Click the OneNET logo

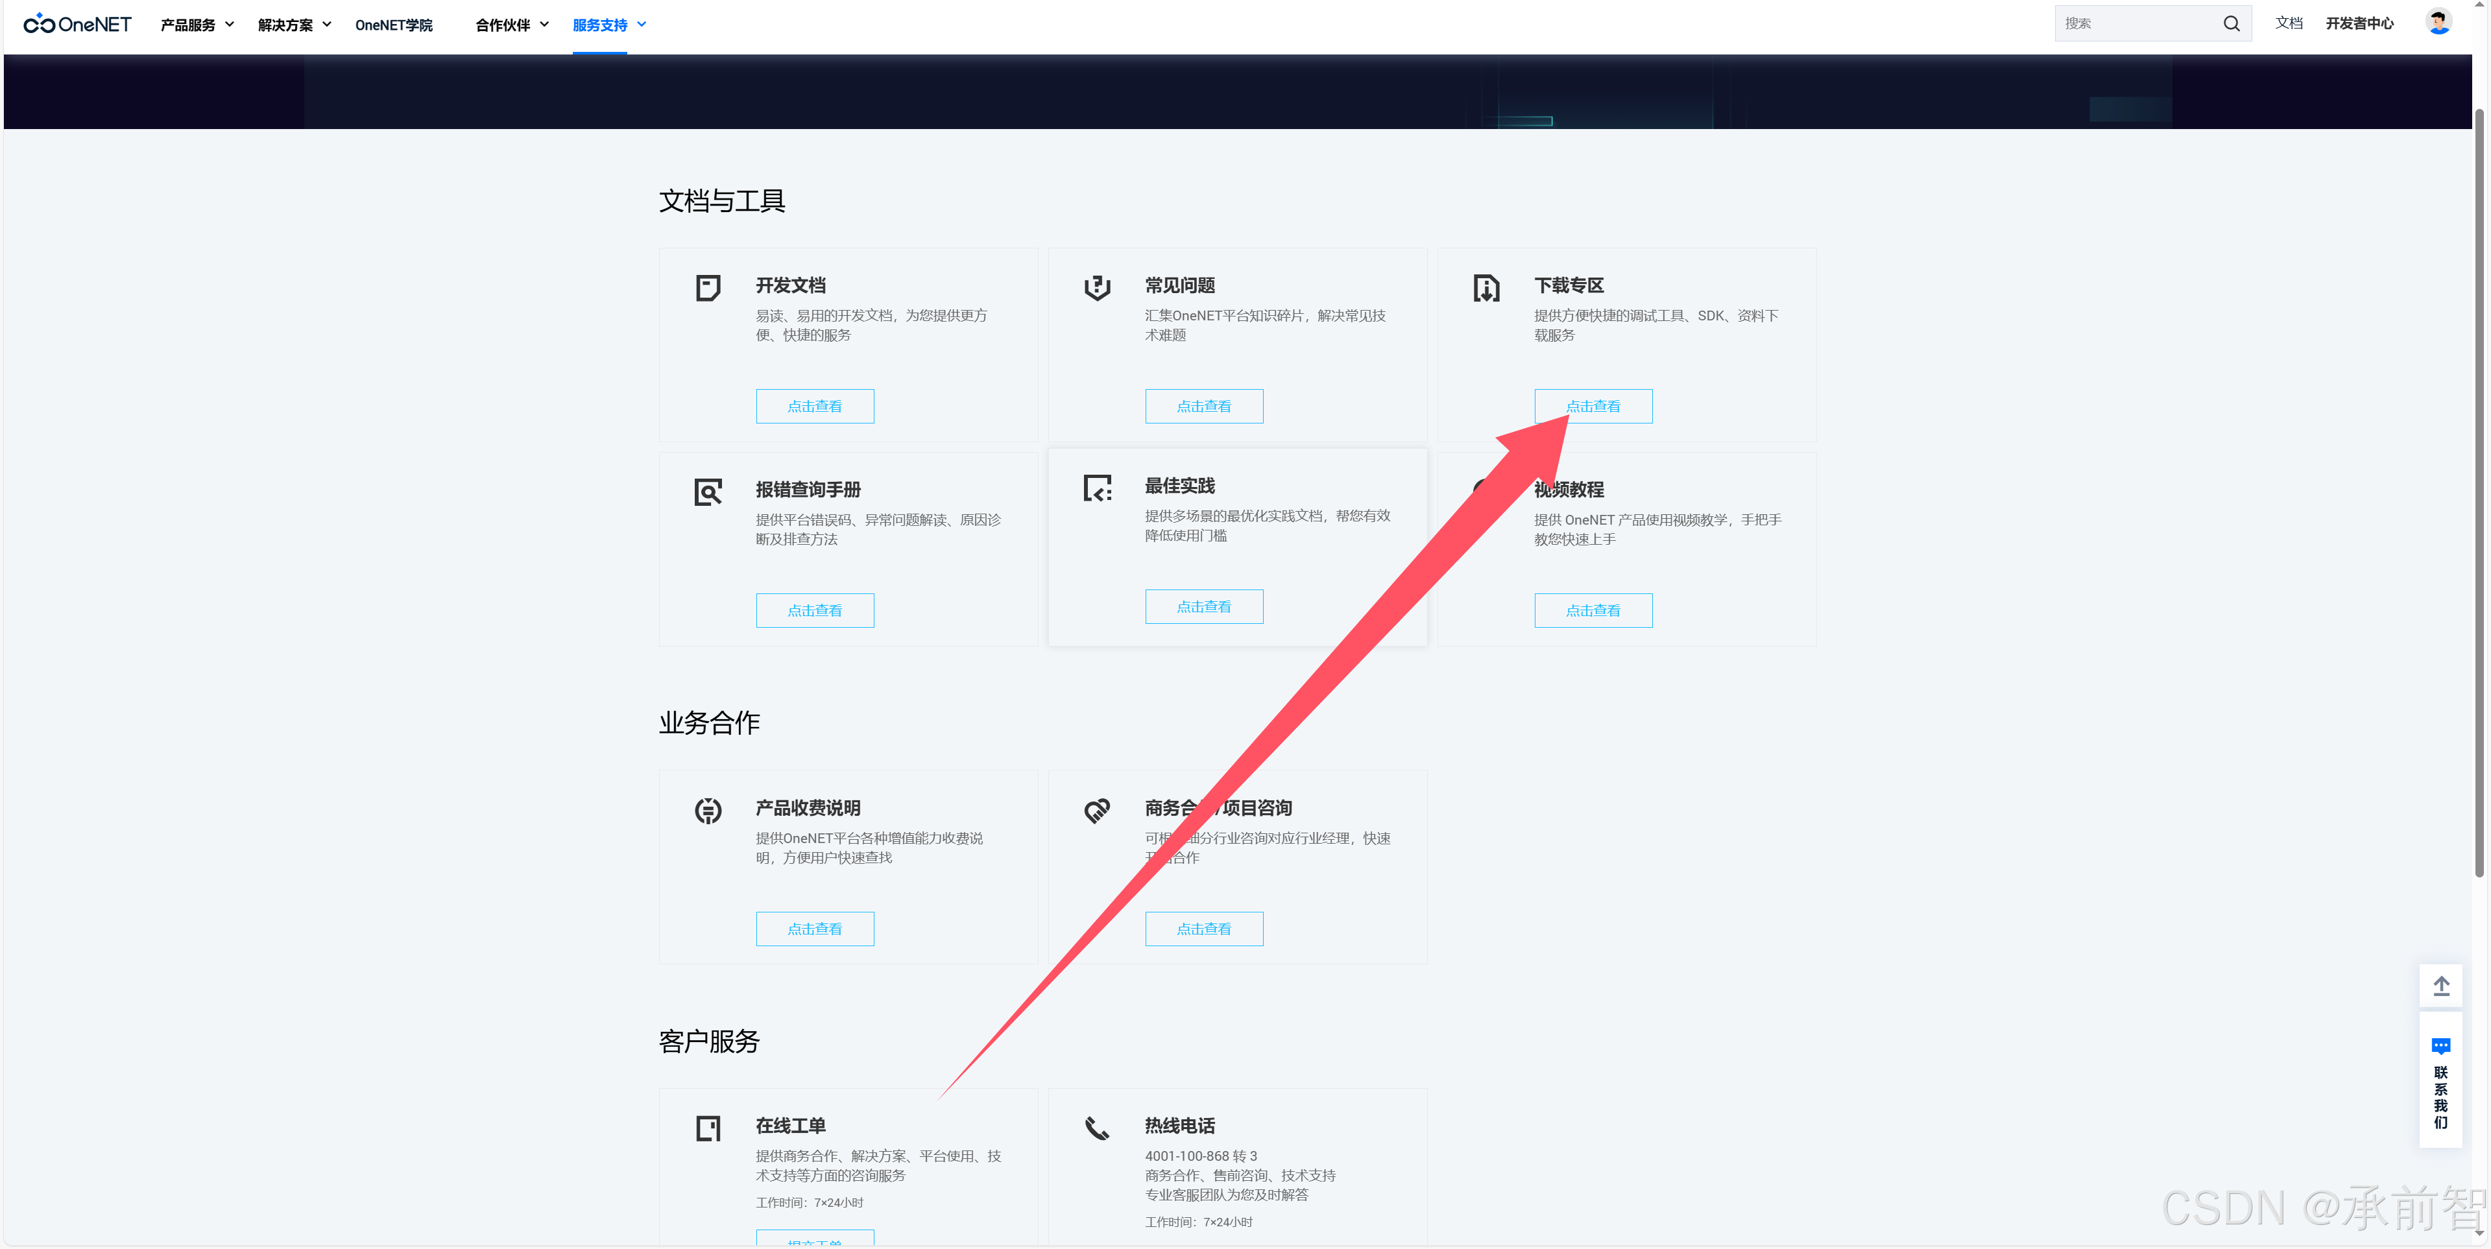77,24
